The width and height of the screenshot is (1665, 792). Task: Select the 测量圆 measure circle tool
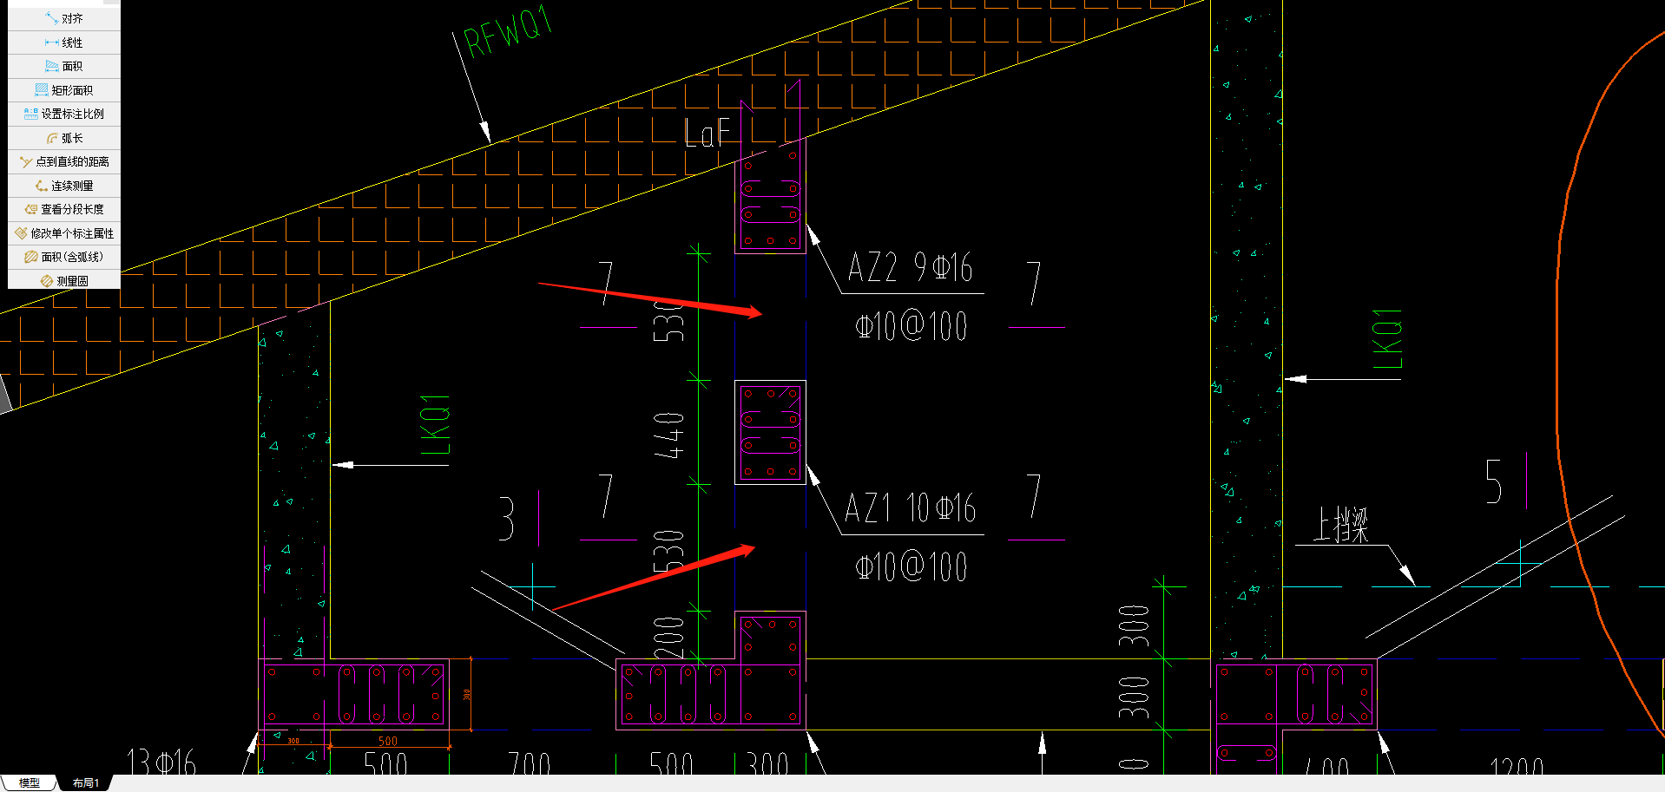(64, 281)
